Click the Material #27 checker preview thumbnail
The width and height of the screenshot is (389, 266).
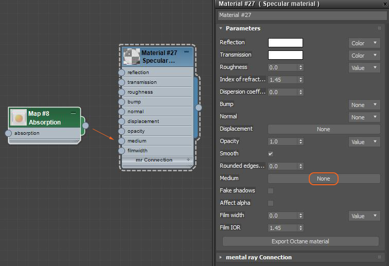coord(132,56)
